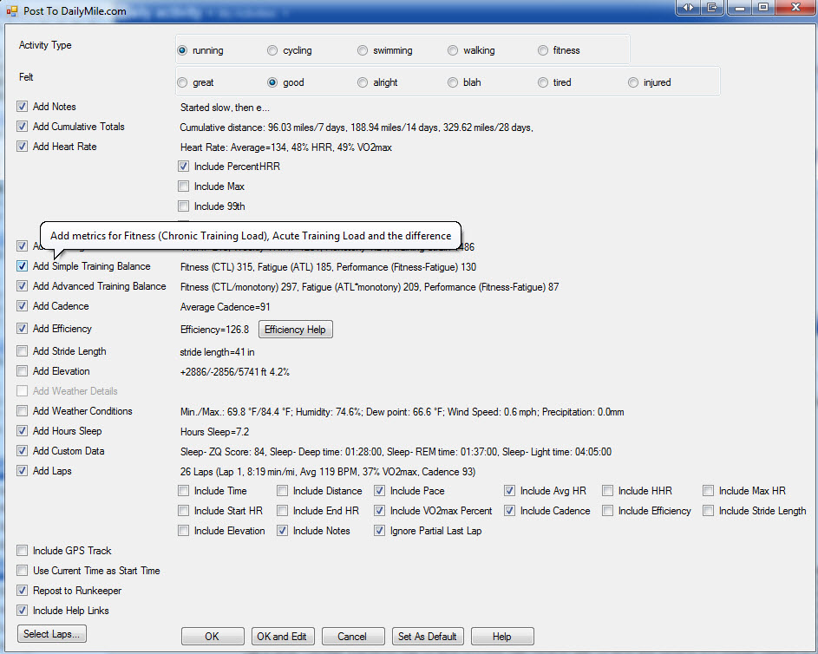
Task: Click the 'Average Cadence=91' text
Action: click(225, 307)
